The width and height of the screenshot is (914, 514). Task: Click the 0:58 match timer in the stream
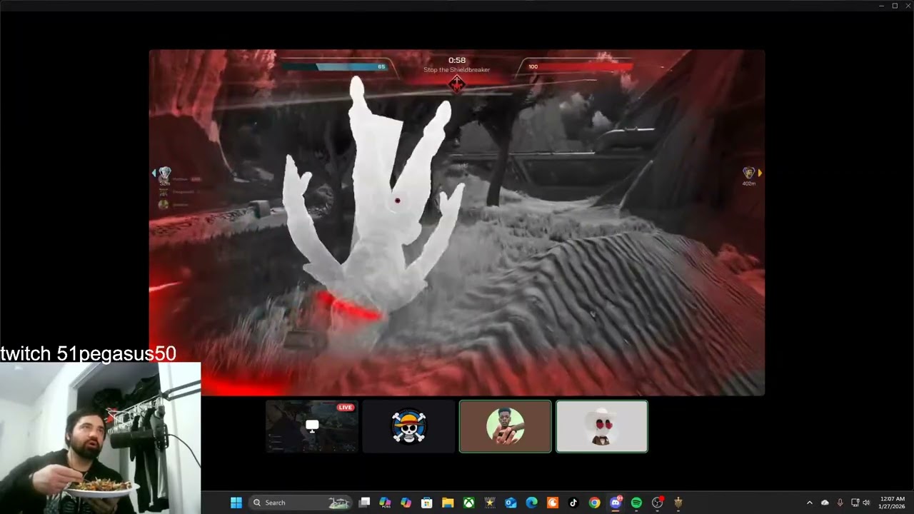(x=457, y=61)
